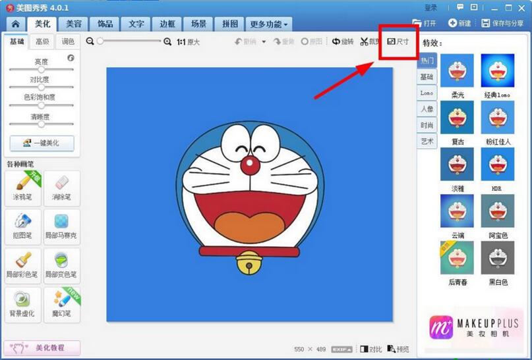Select the 消除笔 eraser pen tool

(62, 188)
